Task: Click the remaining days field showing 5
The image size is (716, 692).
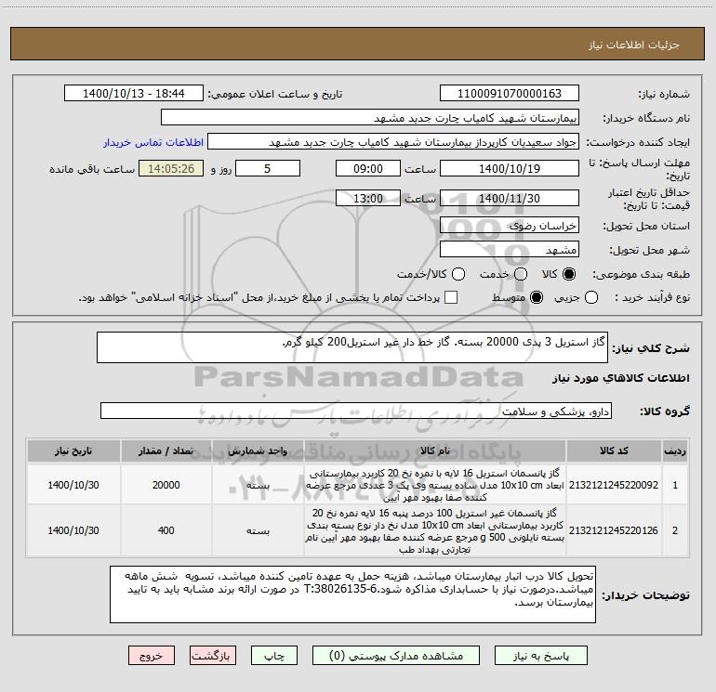Action: 268,169
